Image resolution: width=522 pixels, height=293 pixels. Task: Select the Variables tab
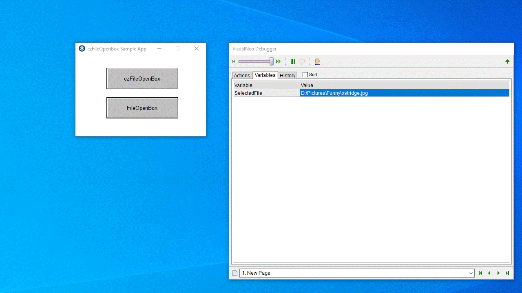(265, 75)
